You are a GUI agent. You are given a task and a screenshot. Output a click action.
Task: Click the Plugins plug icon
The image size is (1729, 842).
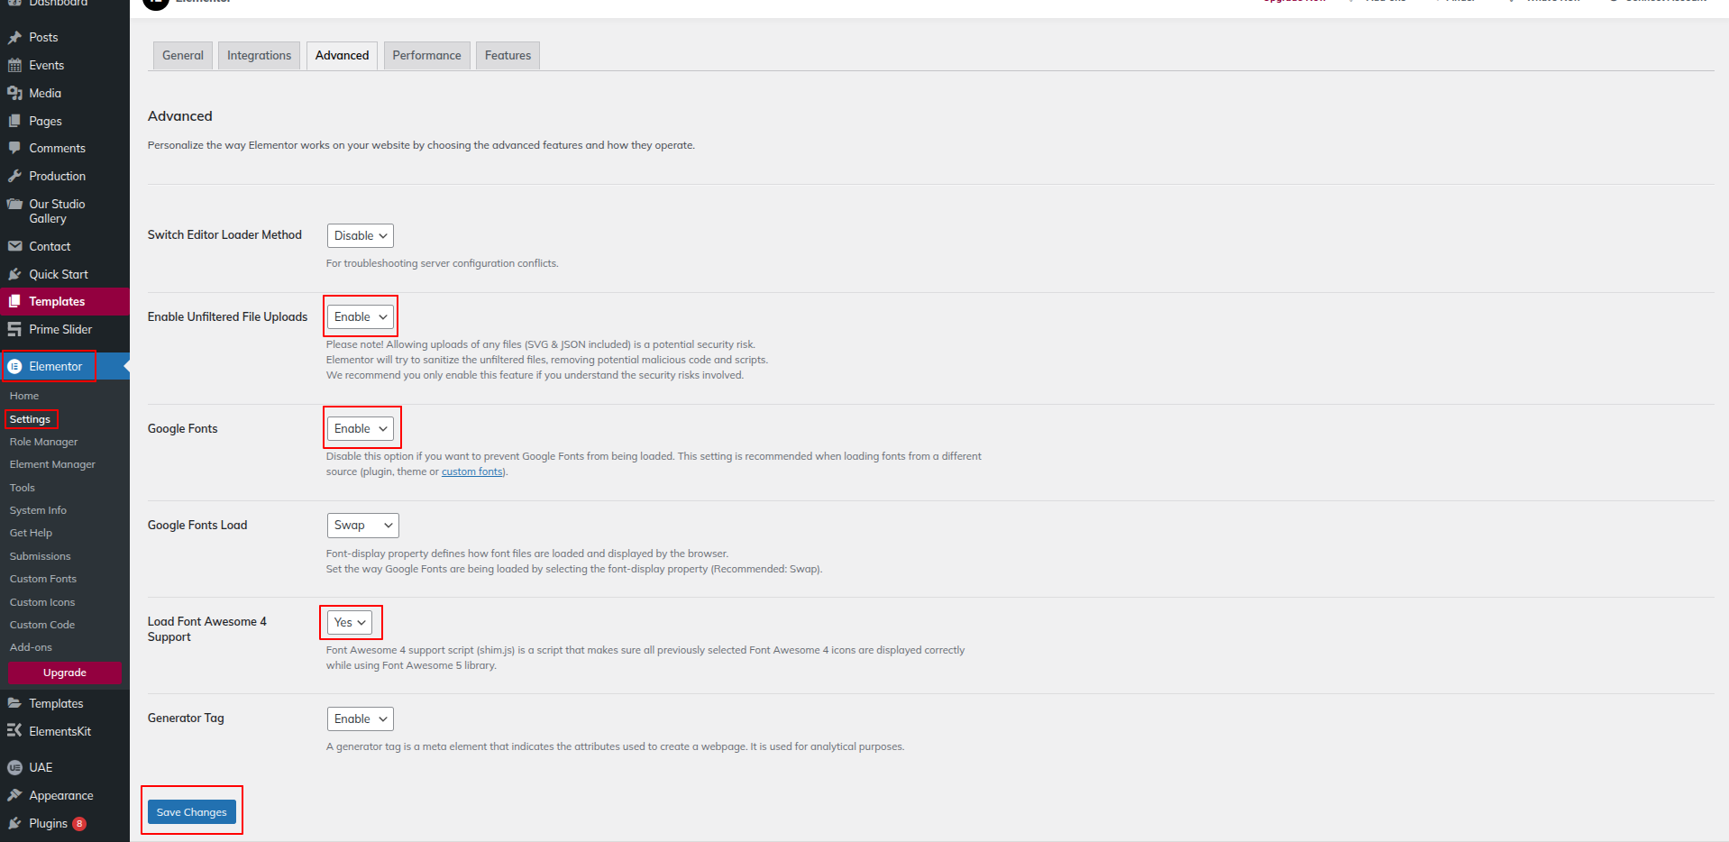[14, 823]
